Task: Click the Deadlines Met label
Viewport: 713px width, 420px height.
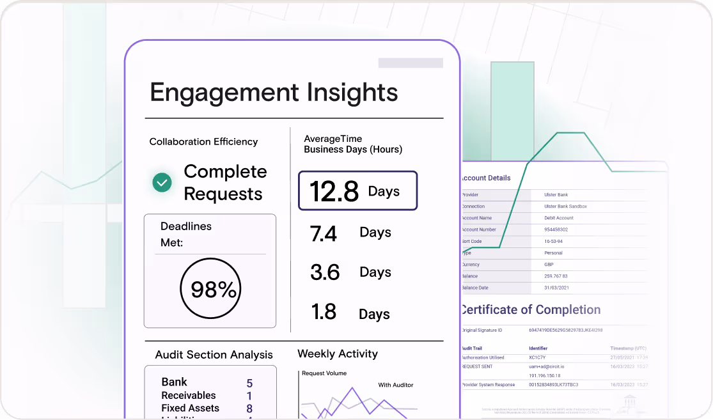Action: coord(186,234)
